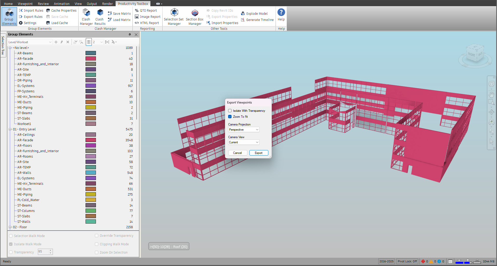Open the Clash Manager tool

[86, 17]
